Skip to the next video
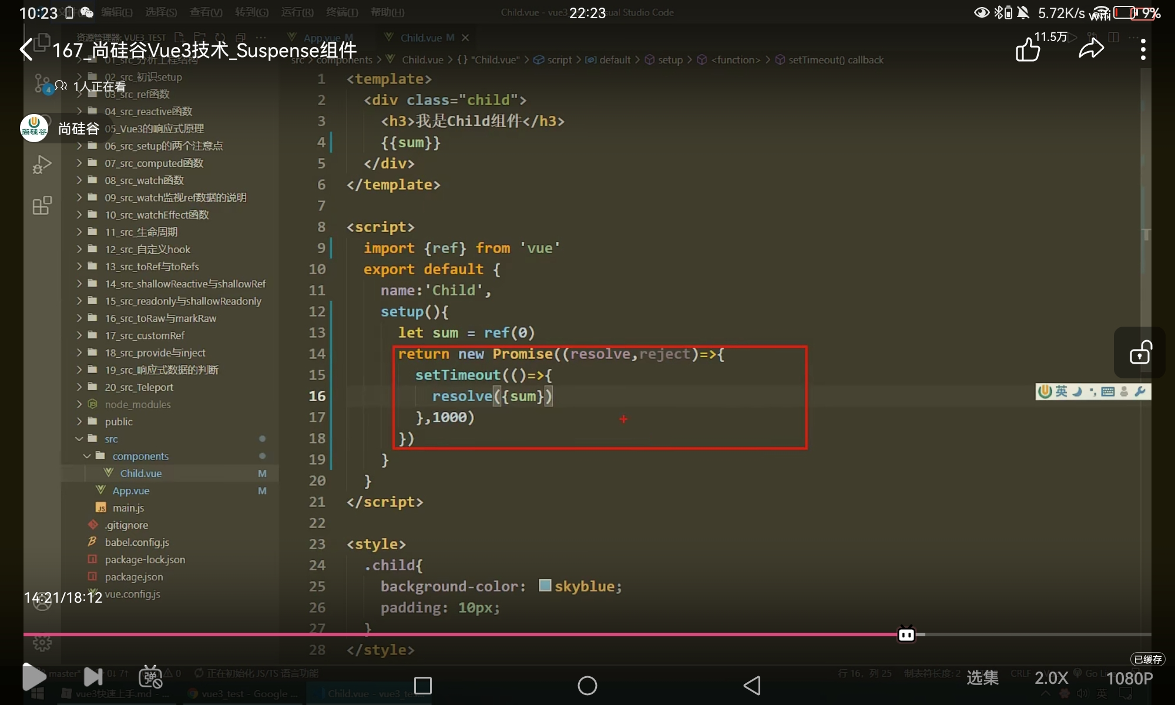The image size is (1175, 705). coord(93,677)
